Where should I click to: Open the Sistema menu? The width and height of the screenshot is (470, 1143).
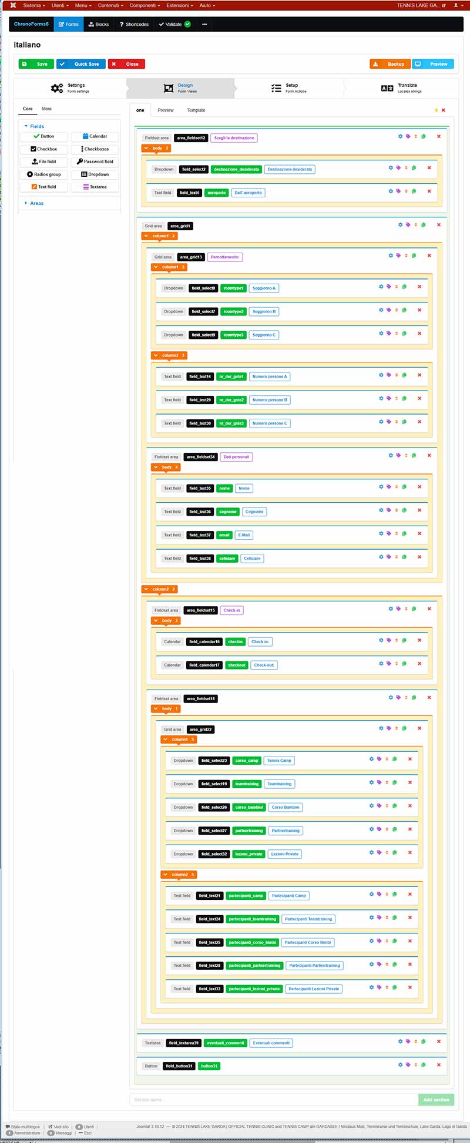[33, 5]
